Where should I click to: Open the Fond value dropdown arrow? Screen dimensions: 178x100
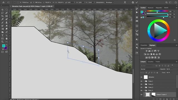(172, 72)
